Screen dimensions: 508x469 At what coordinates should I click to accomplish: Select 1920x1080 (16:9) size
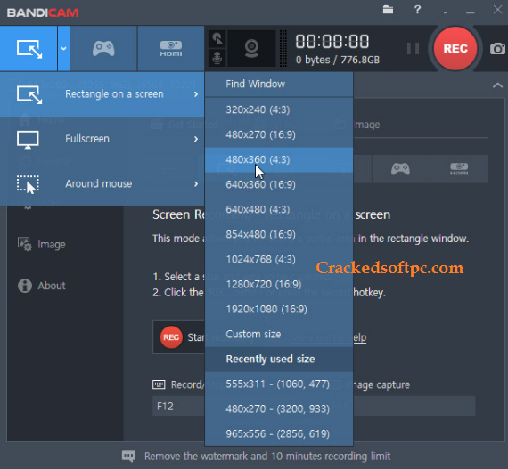click(279, 309)
